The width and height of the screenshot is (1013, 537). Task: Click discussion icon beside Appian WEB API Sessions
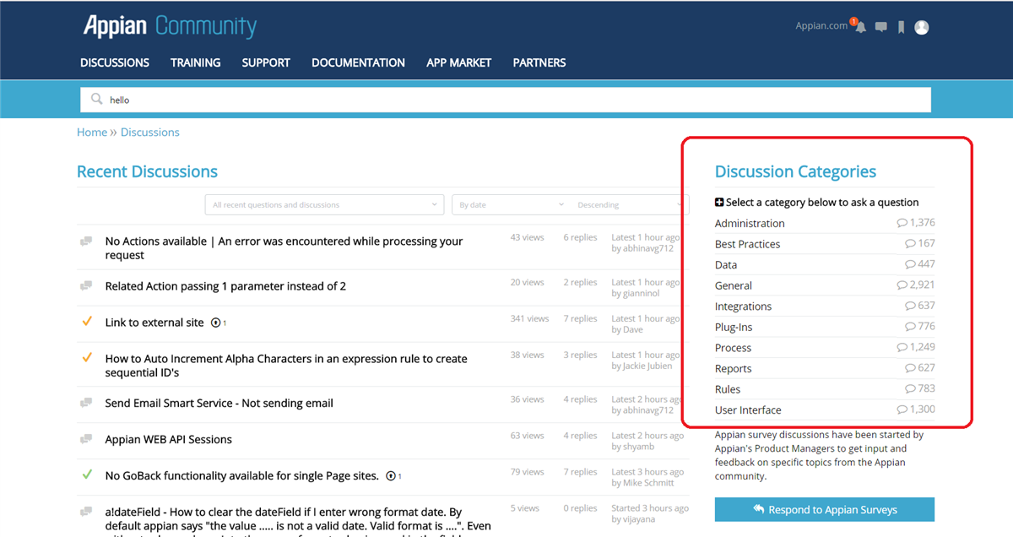pos(86,439)
